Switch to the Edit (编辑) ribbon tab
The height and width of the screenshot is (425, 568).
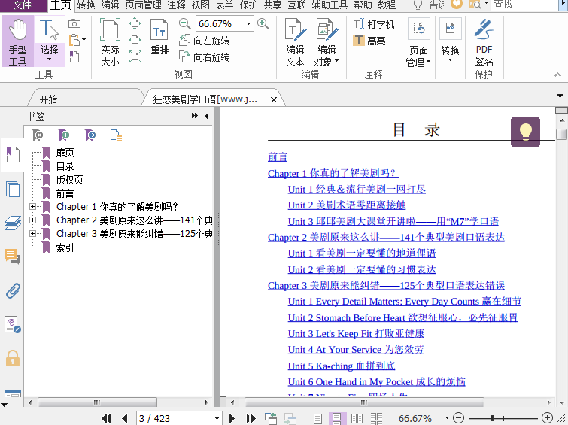[x=110, y=5]
